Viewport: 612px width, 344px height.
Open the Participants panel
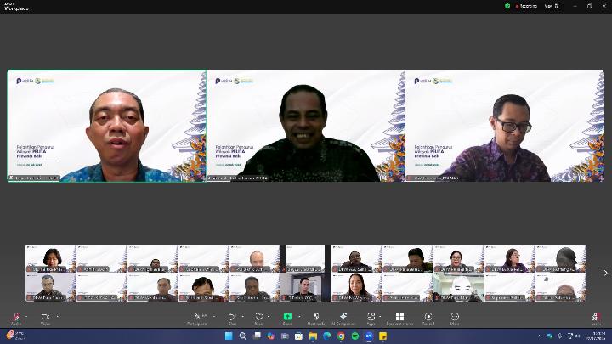(197, 319)
